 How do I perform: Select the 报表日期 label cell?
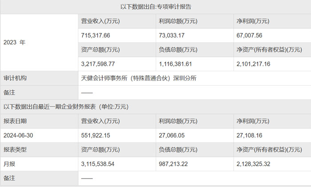tap(15, 121)
